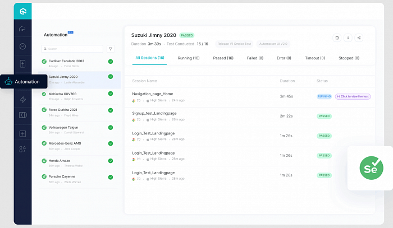Click 'Click to view live test' button
This screenshot has height=228, width=393.
click(x=353, y=96)
